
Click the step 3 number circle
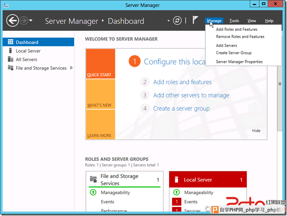pyautogui.click(x=145, y=95)
